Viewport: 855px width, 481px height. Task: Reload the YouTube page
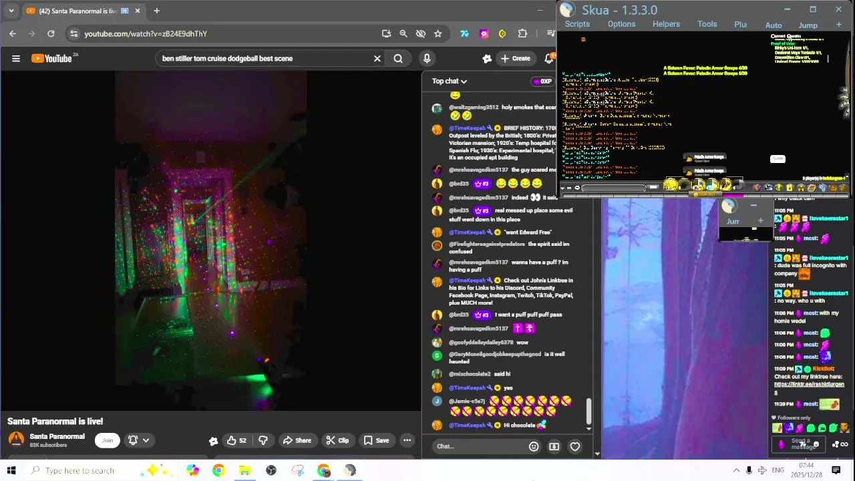(51, 33)
